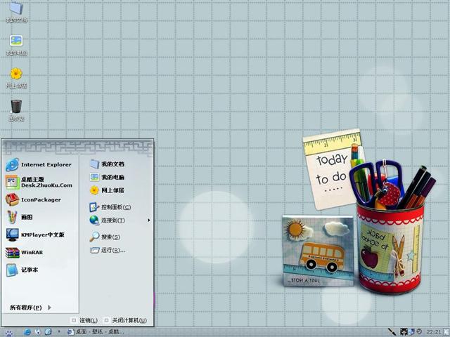Open Internet Explorer from the start menu

[x=39, y=165]
